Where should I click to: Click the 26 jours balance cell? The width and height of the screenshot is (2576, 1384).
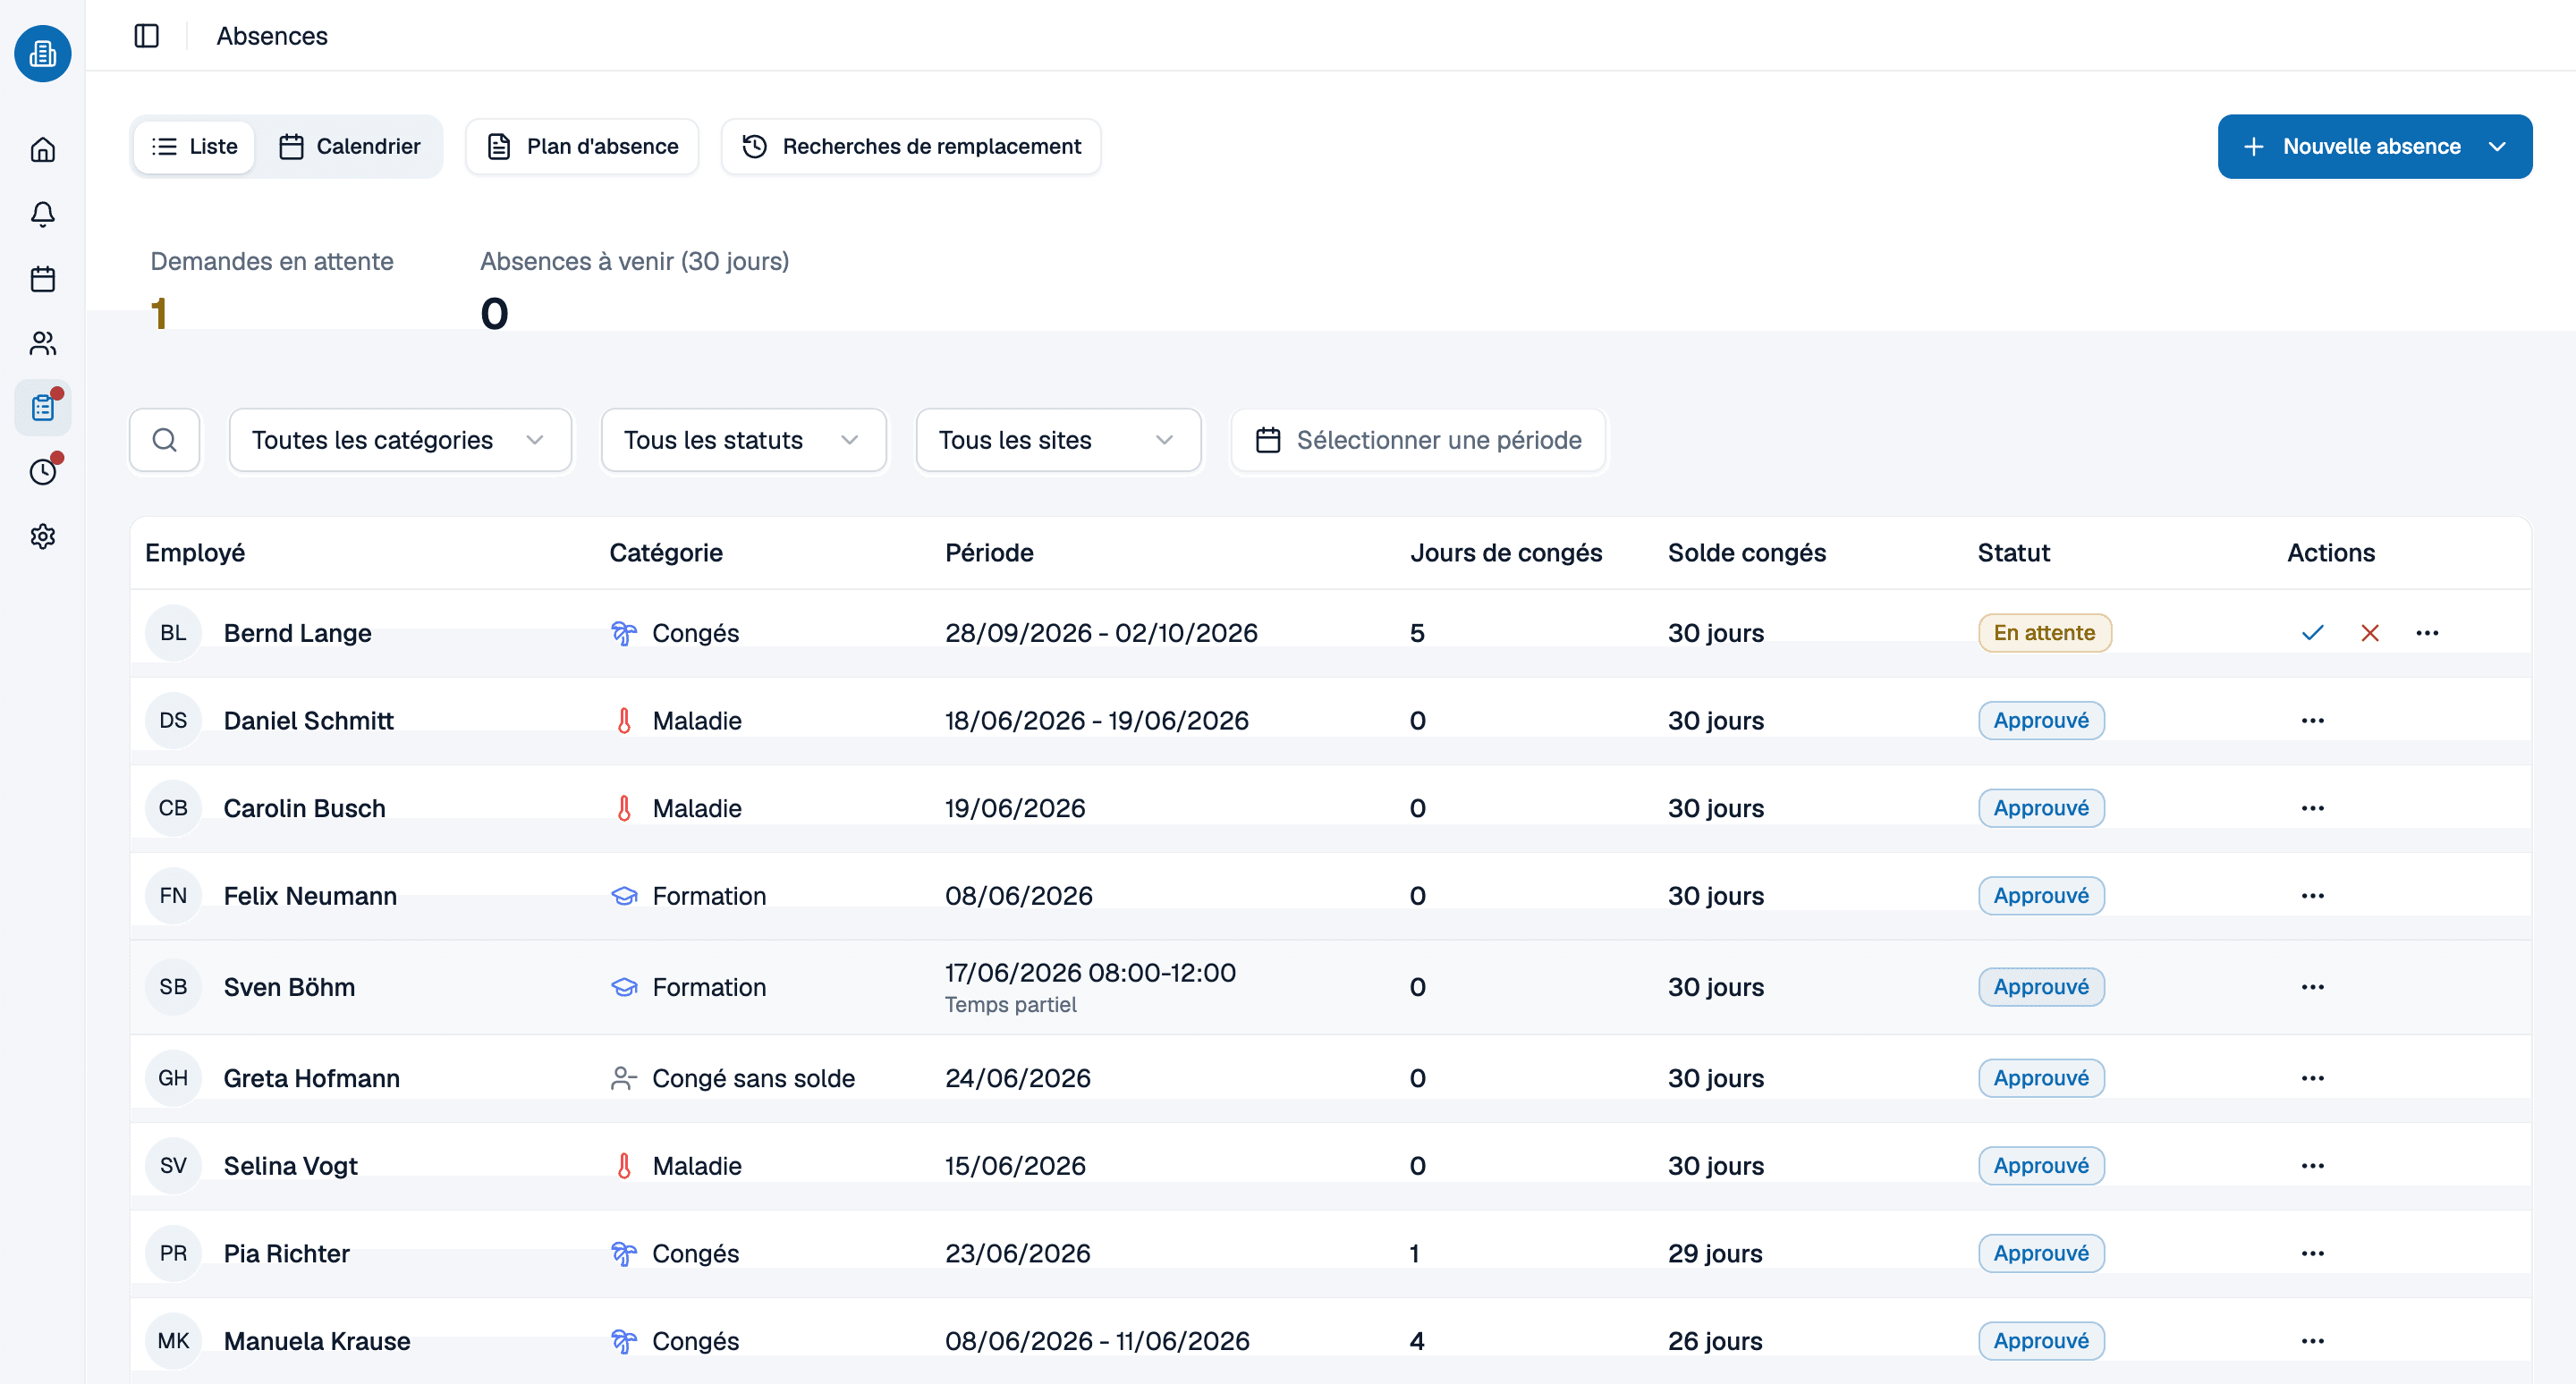tap(1715, 1341)
